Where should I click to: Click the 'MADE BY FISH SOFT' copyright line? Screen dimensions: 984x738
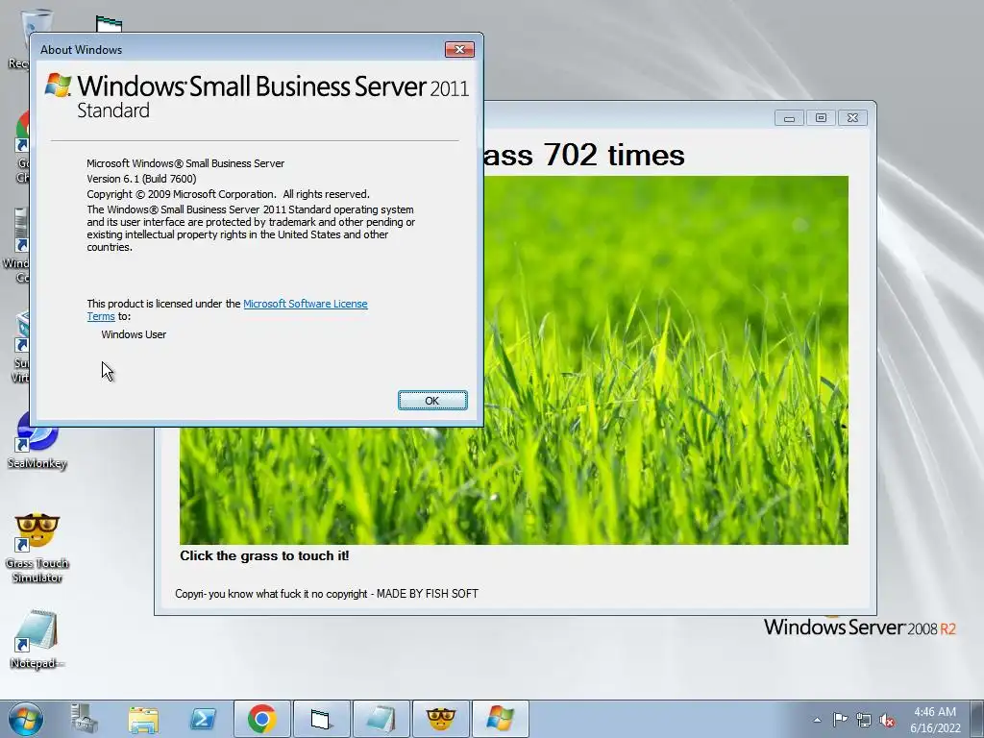(327, 594)
